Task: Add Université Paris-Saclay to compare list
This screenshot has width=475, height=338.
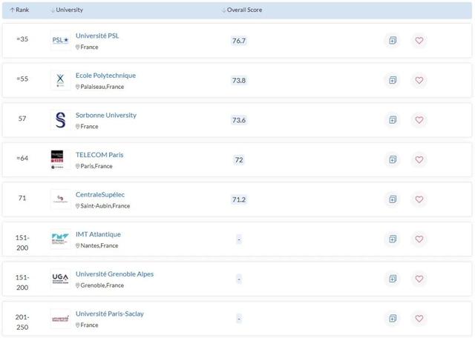Action: point(392,319)
